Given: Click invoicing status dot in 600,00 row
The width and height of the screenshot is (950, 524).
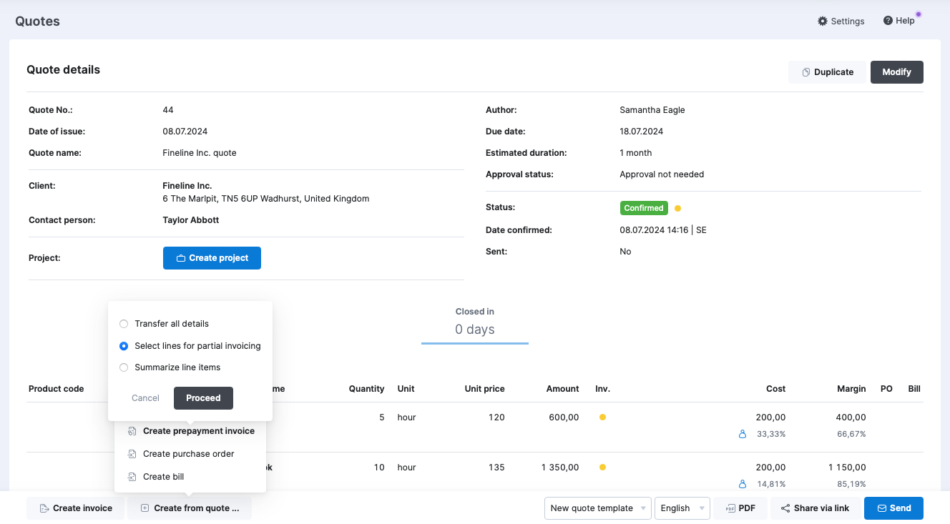Looking at the screenshot, I should (x=602, y=417).
